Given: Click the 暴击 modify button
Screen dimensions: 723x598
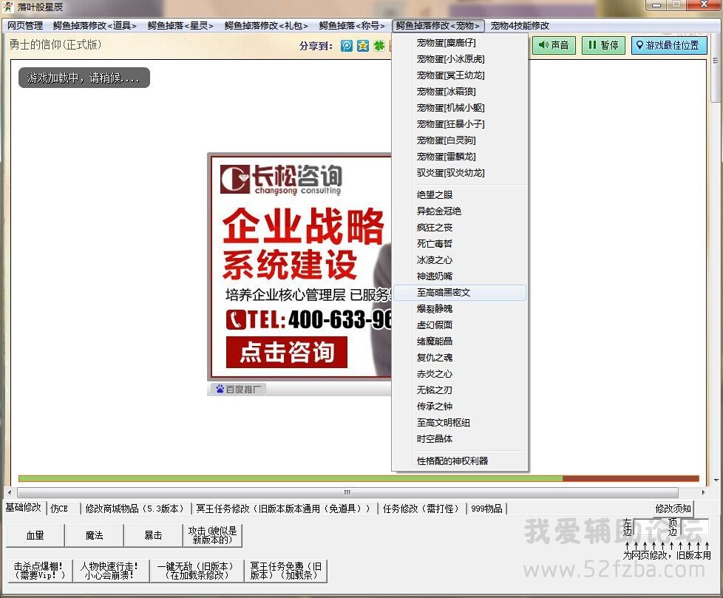Looking at the screenshot, I should [154, 535].
